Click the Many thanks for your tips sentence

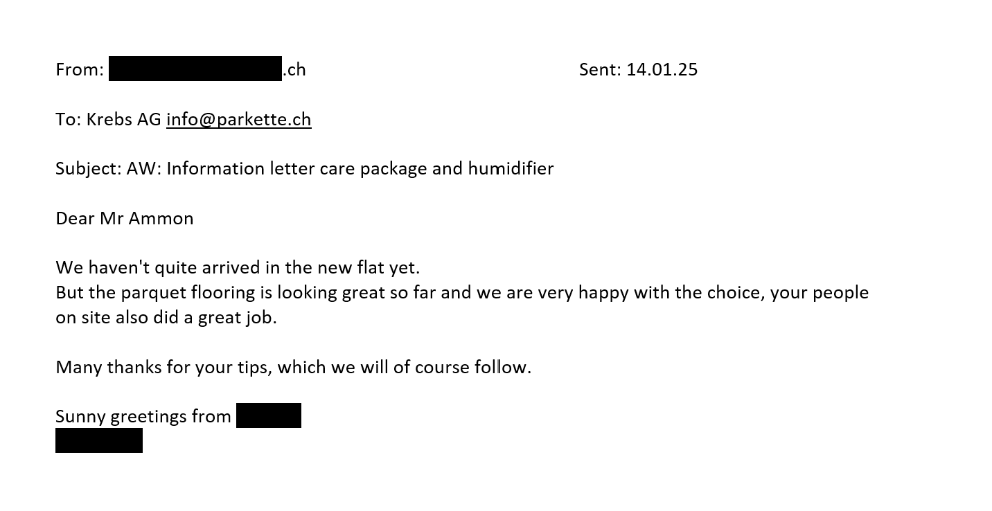pyautogui.click(x=294, y=367)
